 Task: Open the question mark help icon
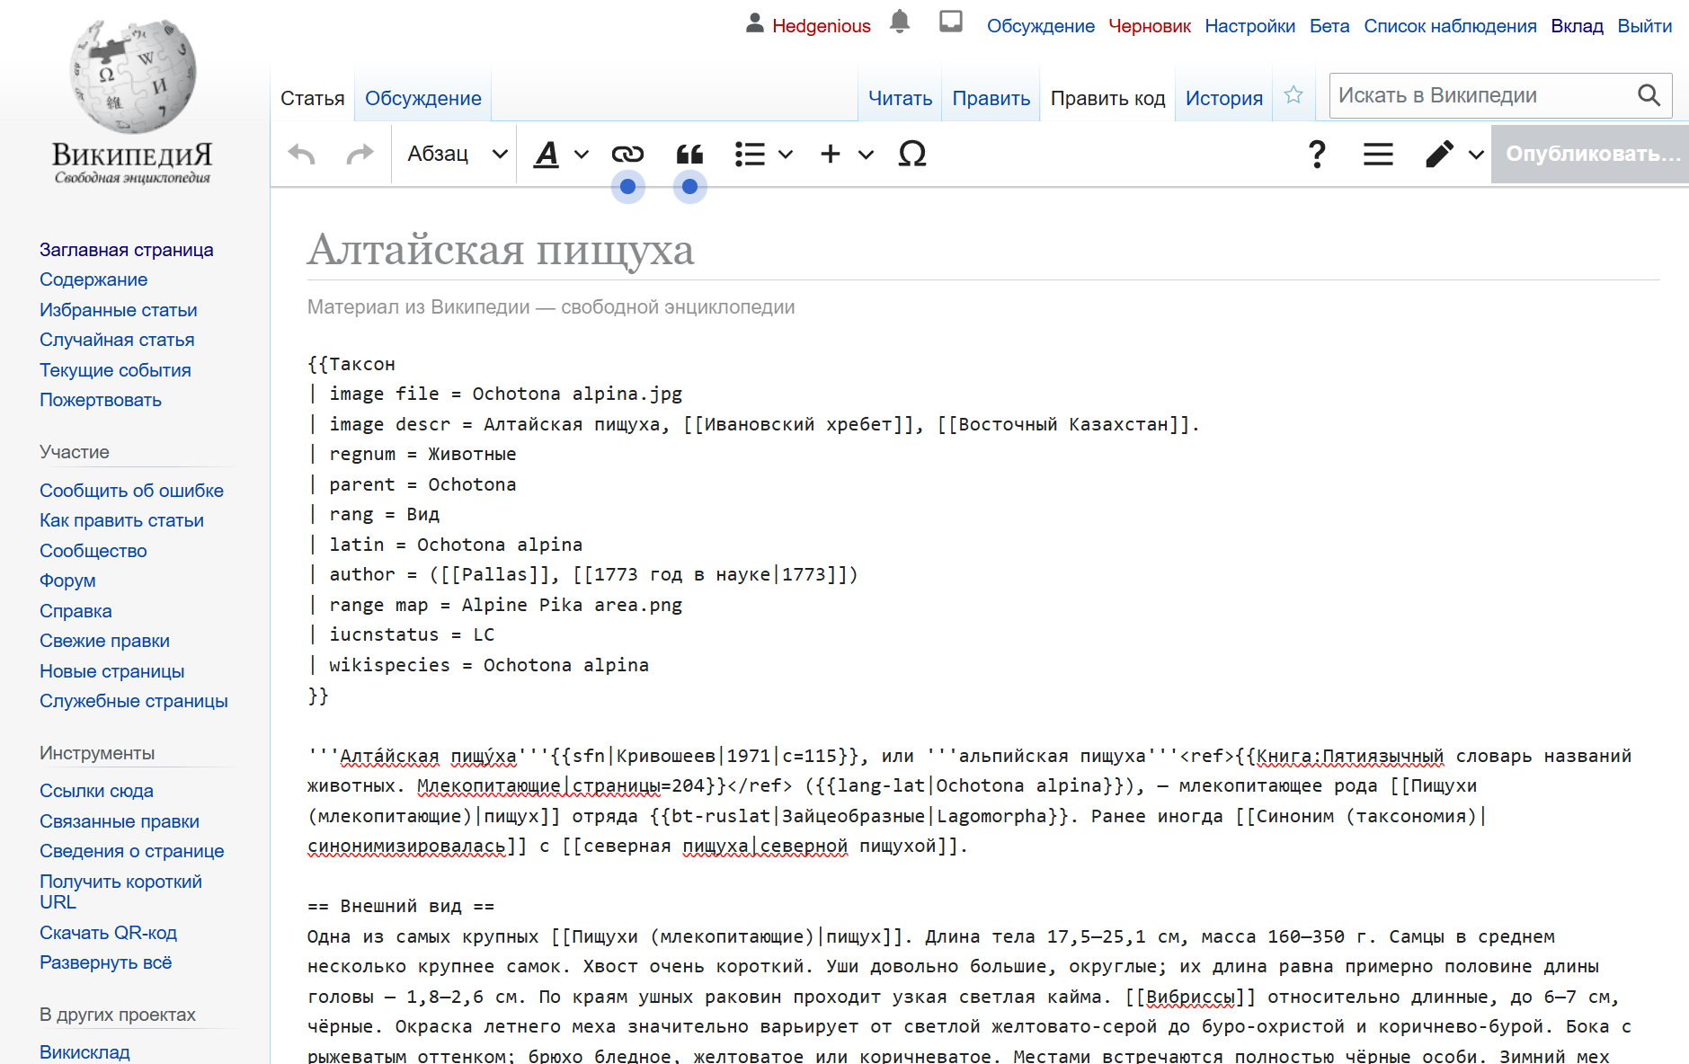[x=1316, y=155]
